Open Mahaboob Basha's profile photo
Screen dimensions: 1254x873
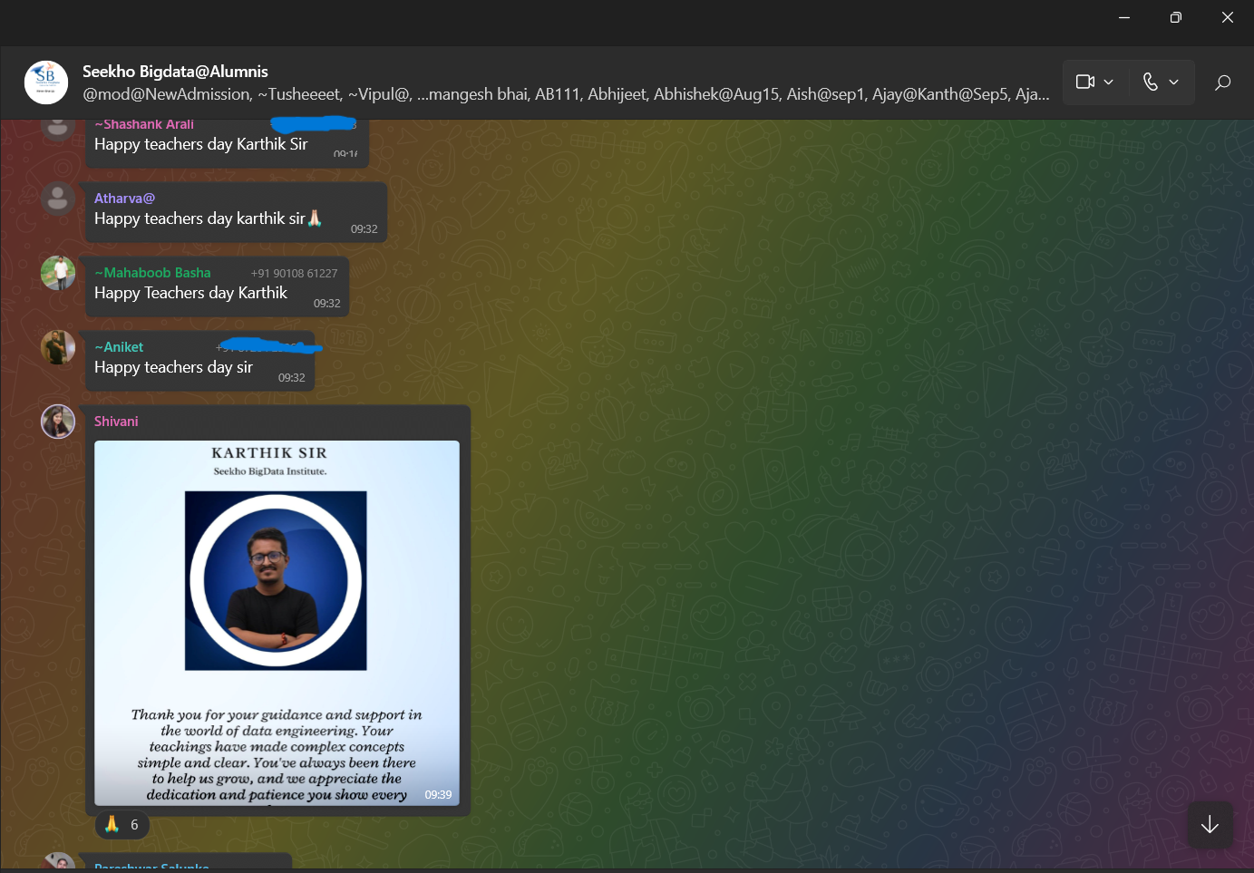pos(58,273)
